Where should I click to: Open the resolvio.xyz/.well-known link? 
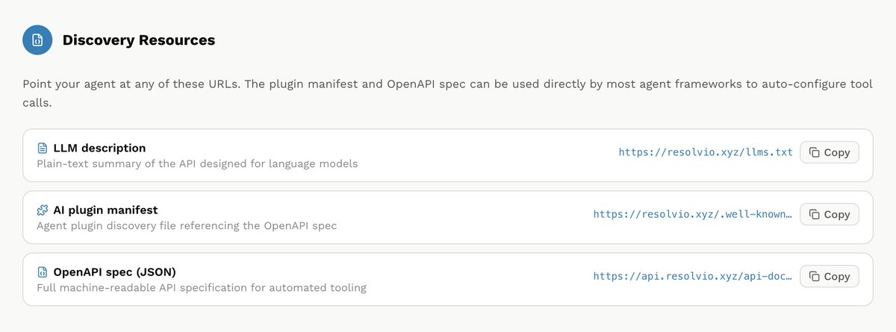693,214
